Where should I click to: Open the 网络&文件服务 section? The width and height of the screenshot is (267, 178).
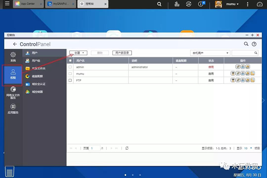[x=13, y=93]
